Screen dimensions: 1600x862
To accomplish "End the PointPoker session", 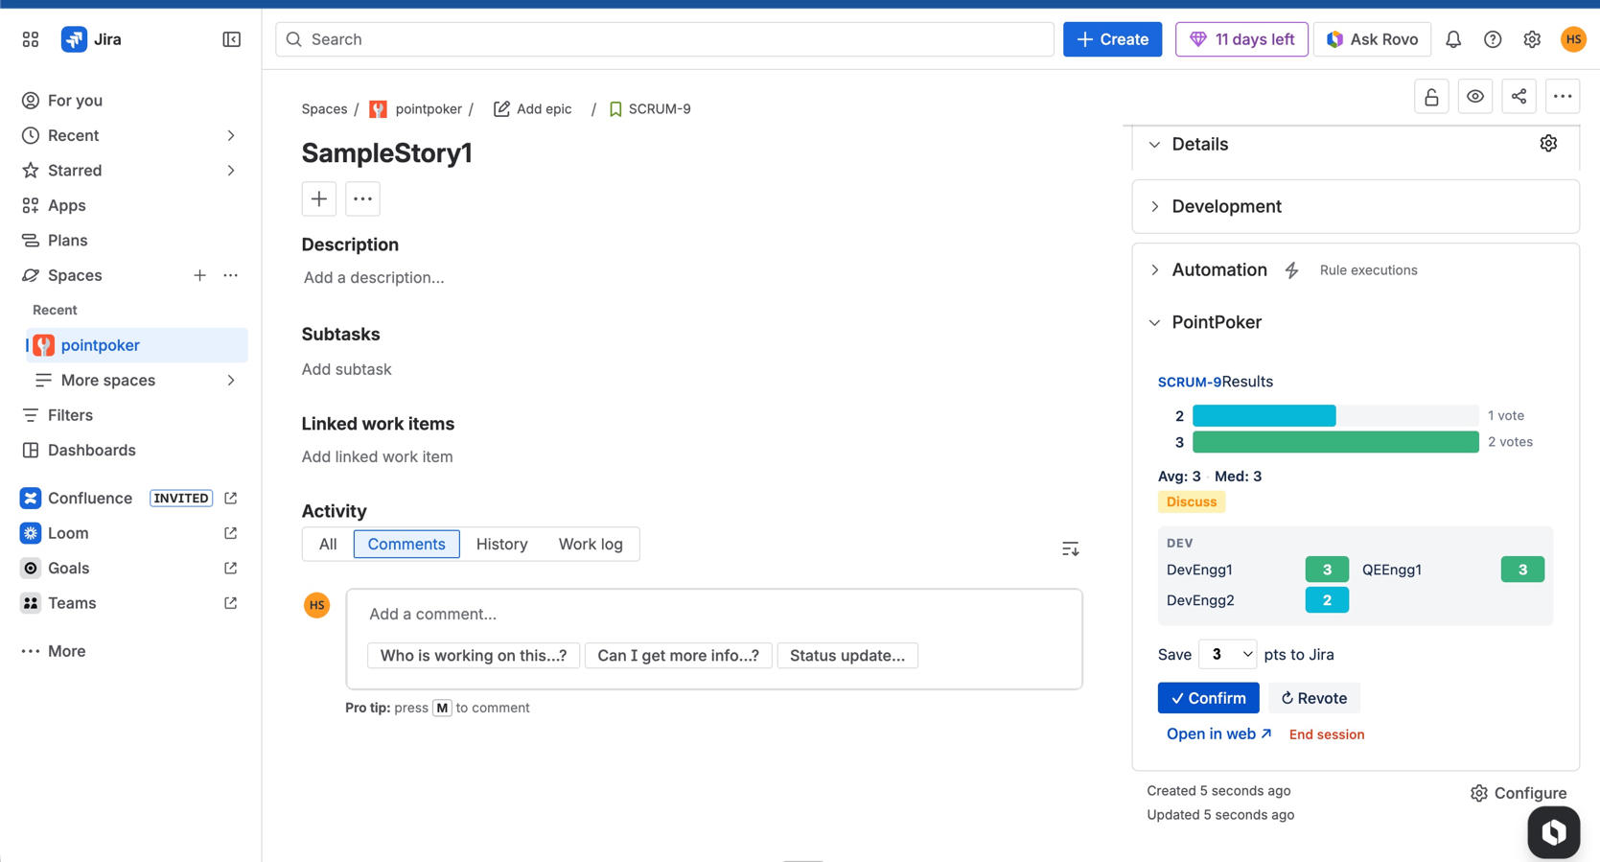I will [1327, 734].
